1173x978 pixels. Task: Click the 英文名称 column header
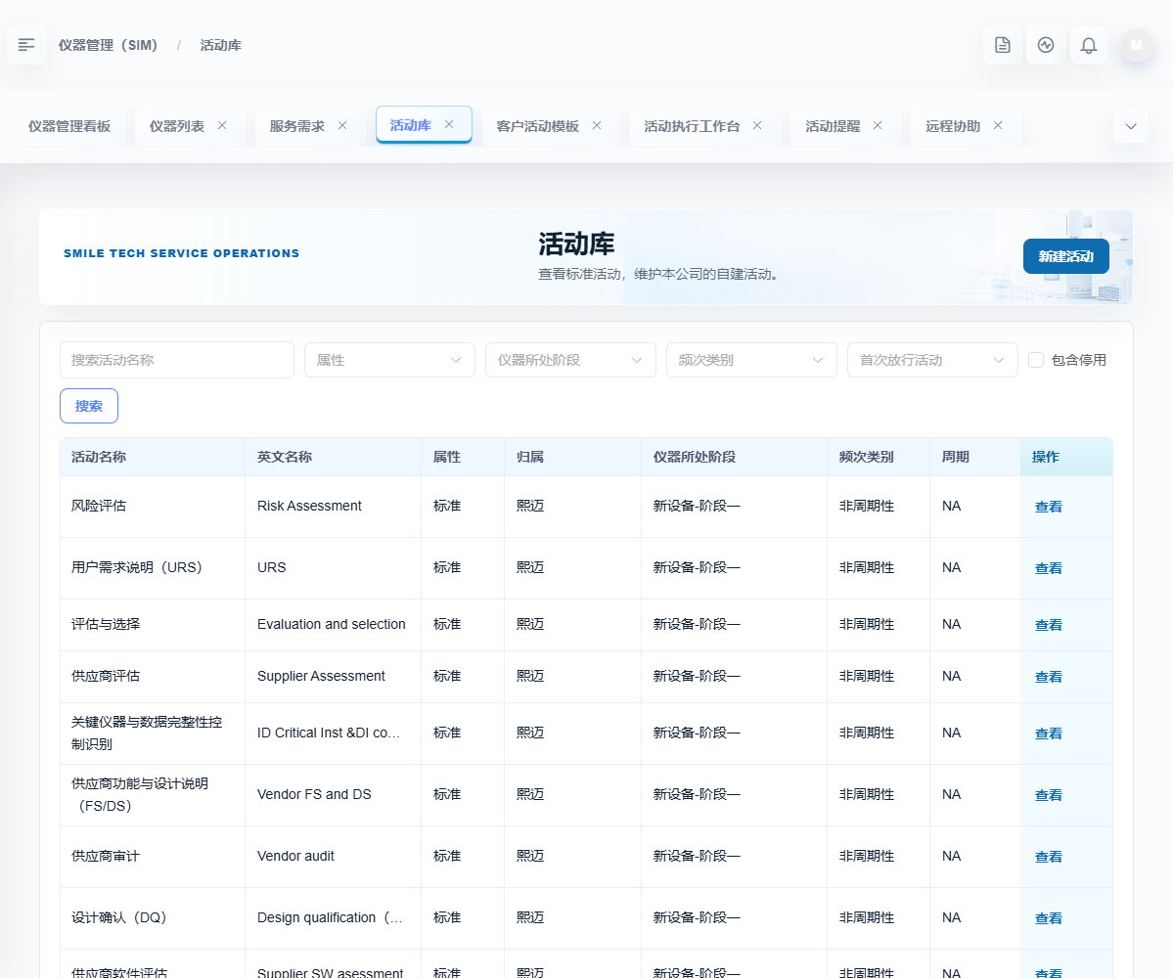click(333, 457)
